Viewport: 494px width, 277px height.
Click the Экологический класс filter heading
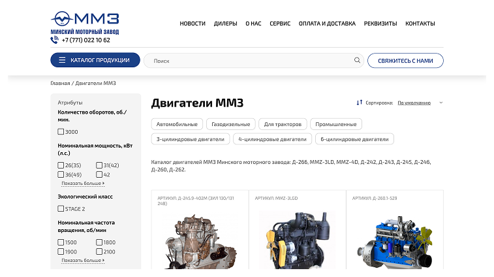tap(85, 197)
